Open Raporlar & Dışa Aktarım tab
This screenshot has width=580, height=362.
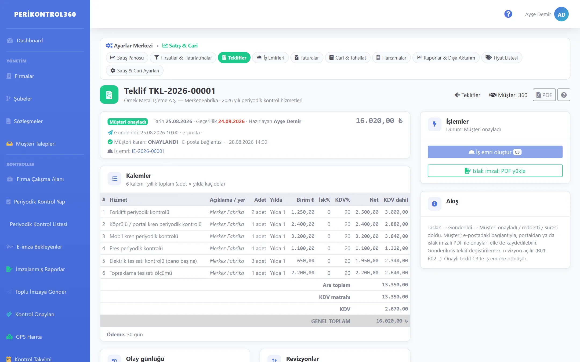(446, 58)
